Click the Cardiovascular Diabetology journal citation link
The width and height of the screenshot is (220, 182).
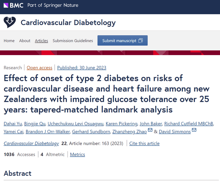tap(31, 143)
